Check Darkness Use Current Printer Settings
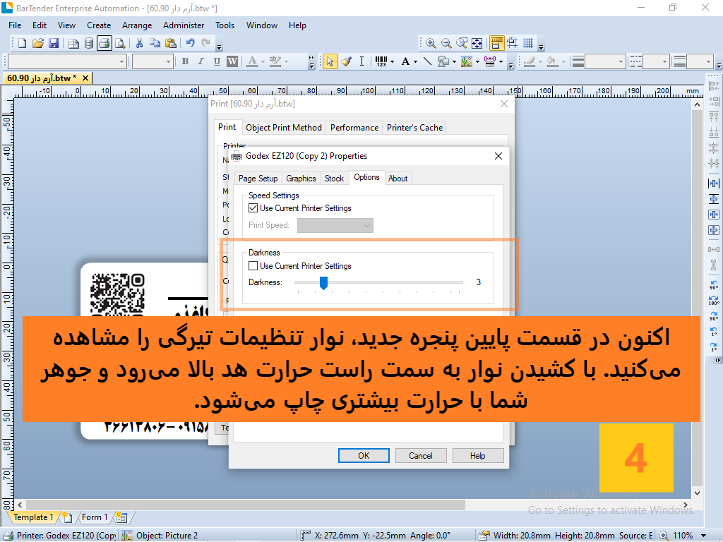The height and width of the screenshot is (542, 723). pos(253,266)
